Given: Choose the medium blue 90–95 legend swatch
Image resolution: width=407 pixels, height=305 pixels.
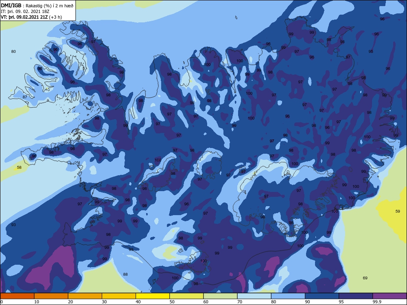Looking at the screenshot, I should coord(322,296).
